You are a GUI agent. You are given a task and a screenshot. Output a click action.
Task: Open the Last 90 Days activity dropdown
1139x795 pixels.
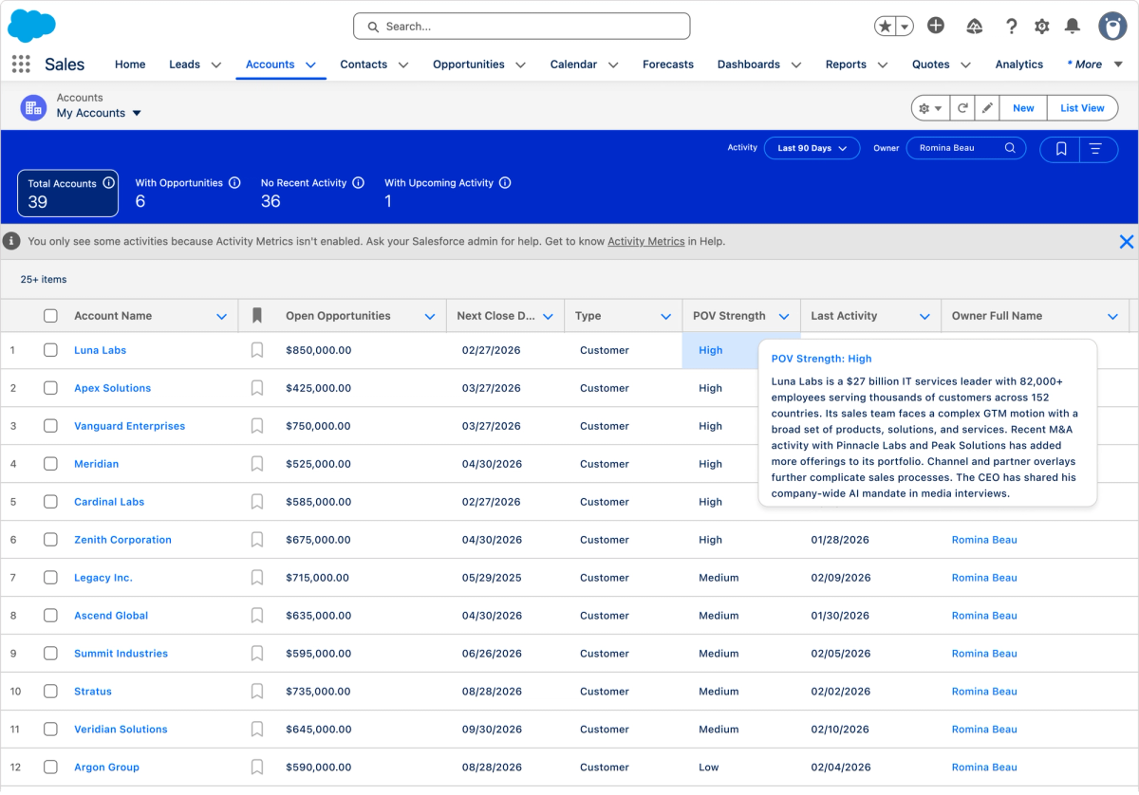812,148
